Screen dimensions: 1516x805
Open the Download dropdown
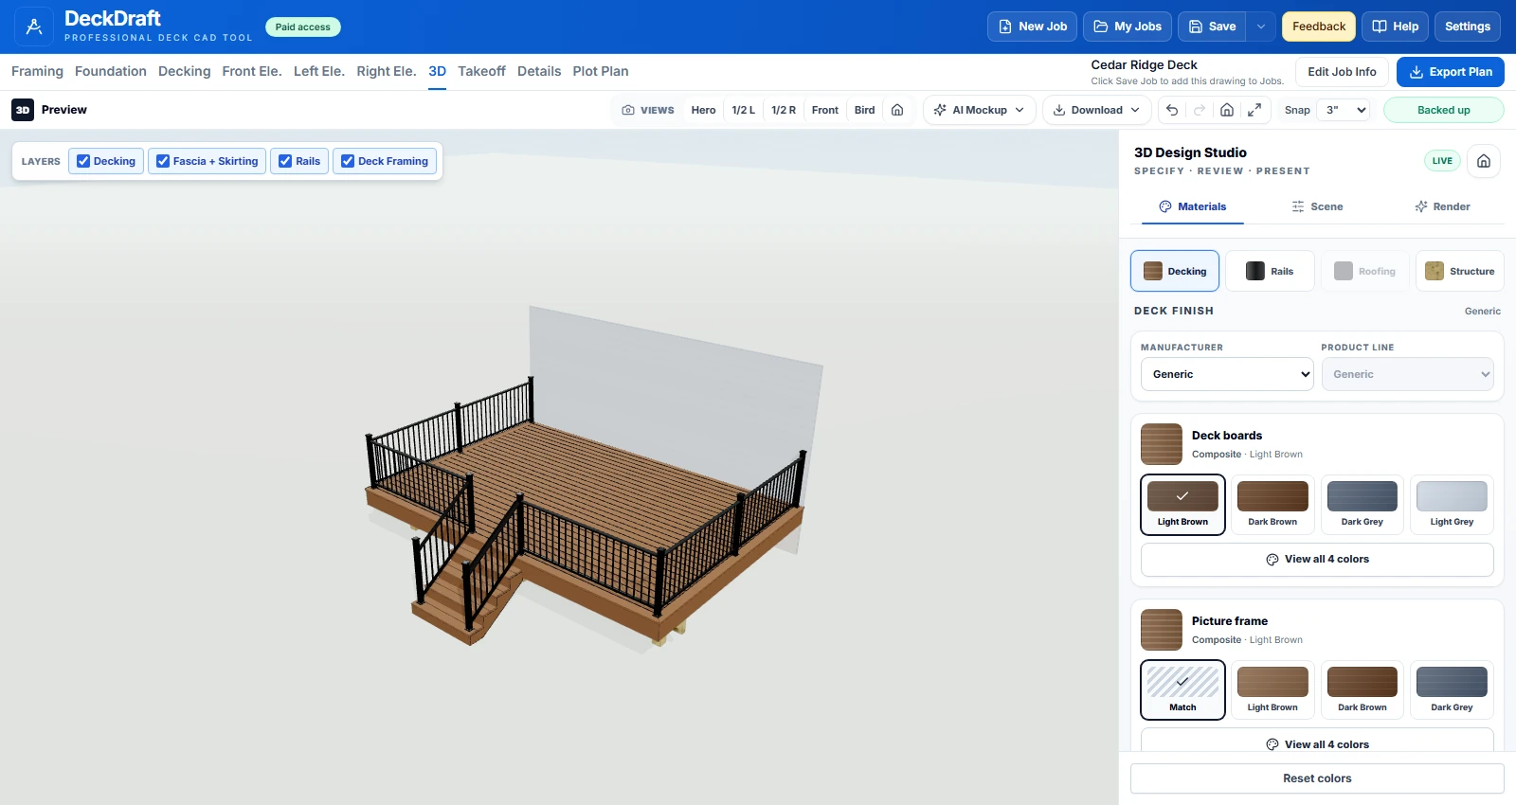1097,110
